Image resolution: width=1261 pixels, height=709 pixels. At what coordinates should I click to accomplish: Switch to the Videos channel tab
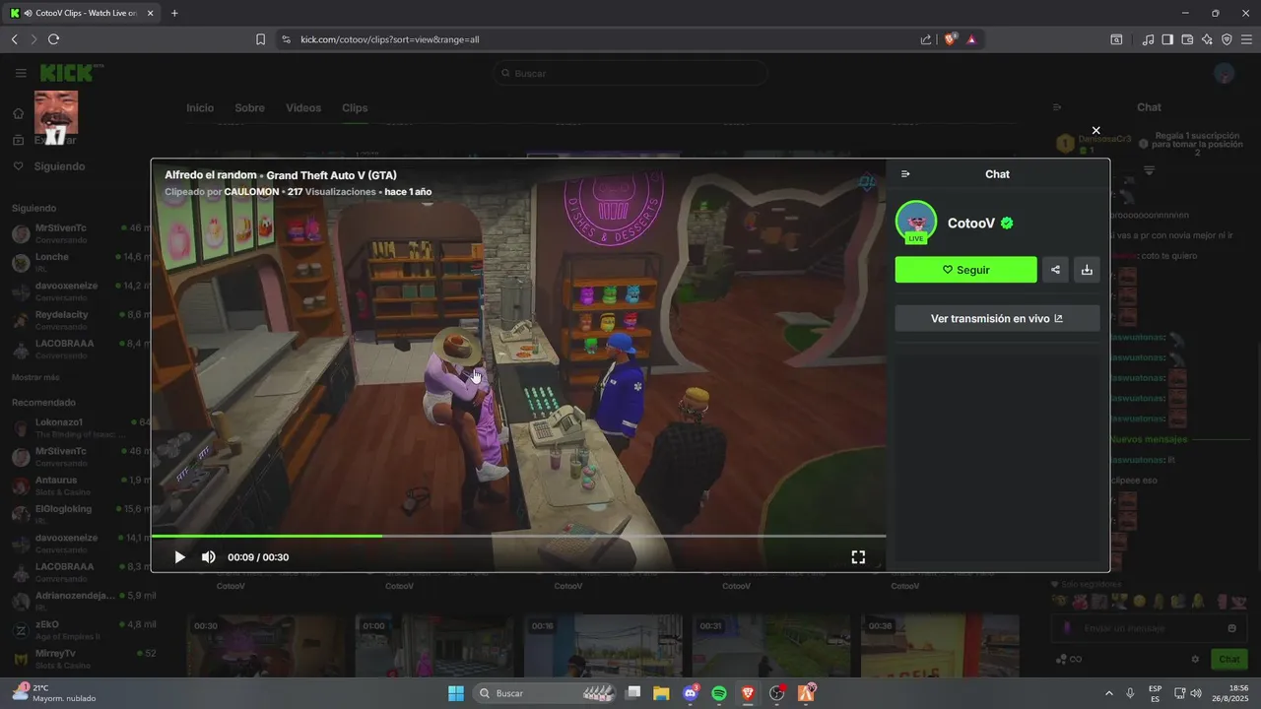point(303,108)
